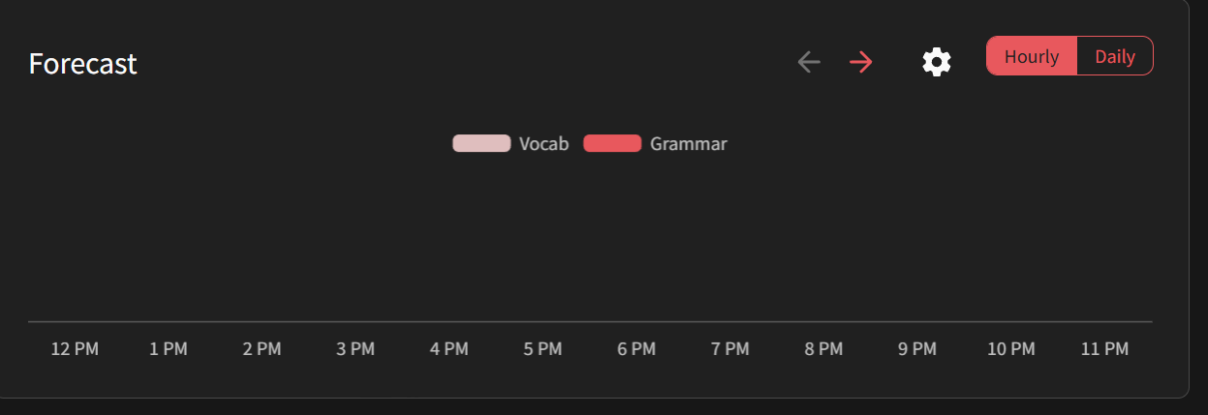Screen dimensions: 1208x415
Task: Switch to Daily forecast view
Action: 1115,56
